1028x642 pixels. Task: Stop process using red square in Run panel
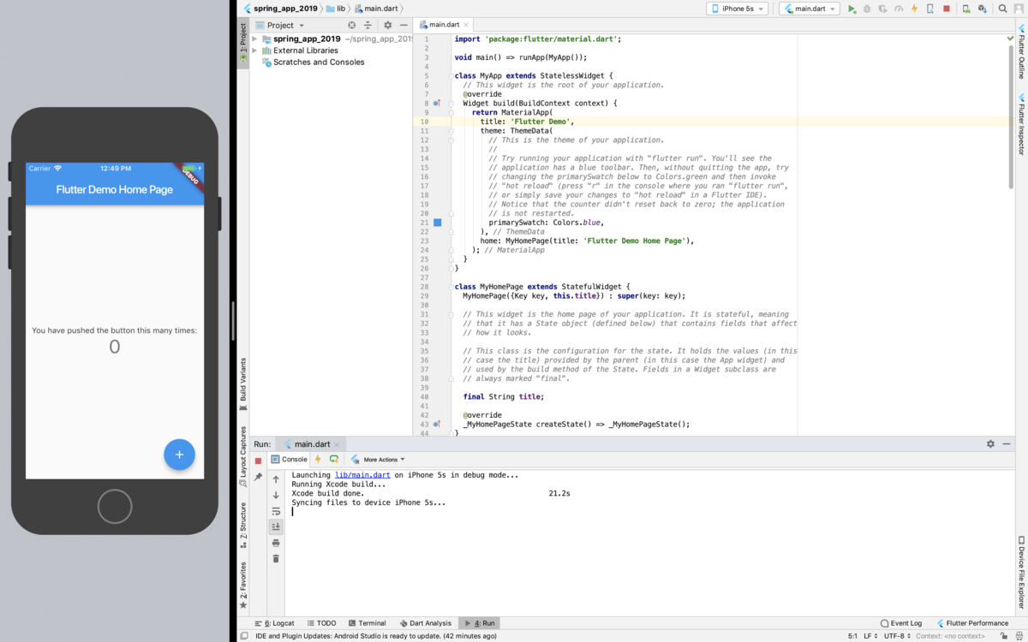click(x=258, y=461)
